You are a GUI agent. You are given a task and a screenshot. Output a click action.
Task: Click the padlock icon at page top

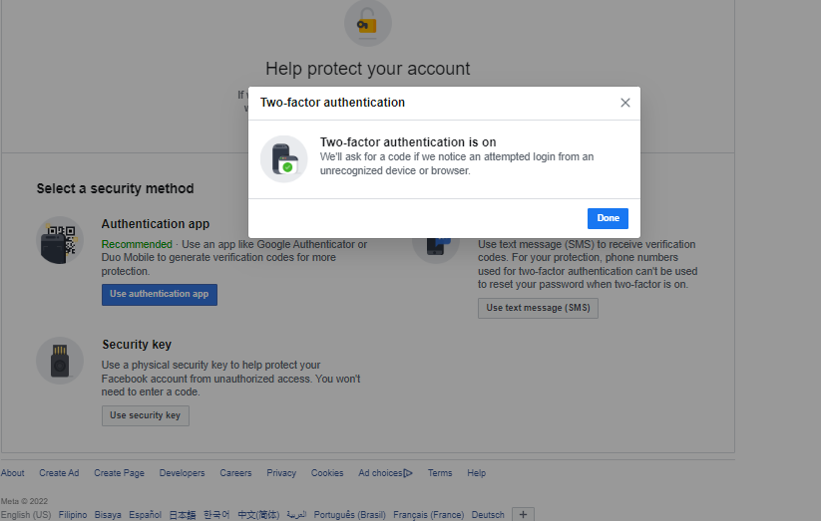(x=367, y=22)
